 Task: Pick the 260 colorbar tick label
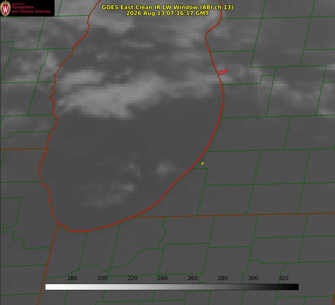pyautogui.click(x=193, y=278)
